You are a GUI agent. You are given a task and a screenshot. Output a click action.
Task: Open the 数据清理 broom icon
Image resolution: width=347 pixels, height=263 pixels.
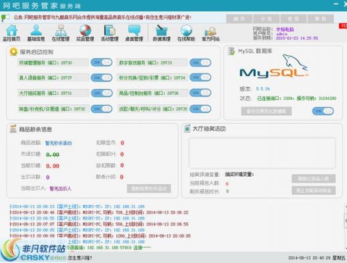[162, 33]
